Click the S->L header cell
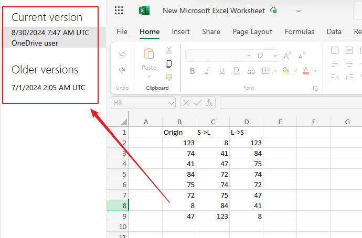Image resolution: width=362 pixels, height=238 pixels. click(212, 133)
